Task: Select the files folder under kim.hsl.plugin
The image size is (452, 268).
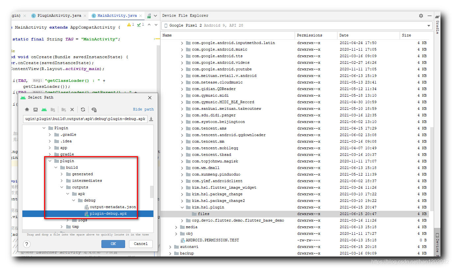Action: coord(295,214)
